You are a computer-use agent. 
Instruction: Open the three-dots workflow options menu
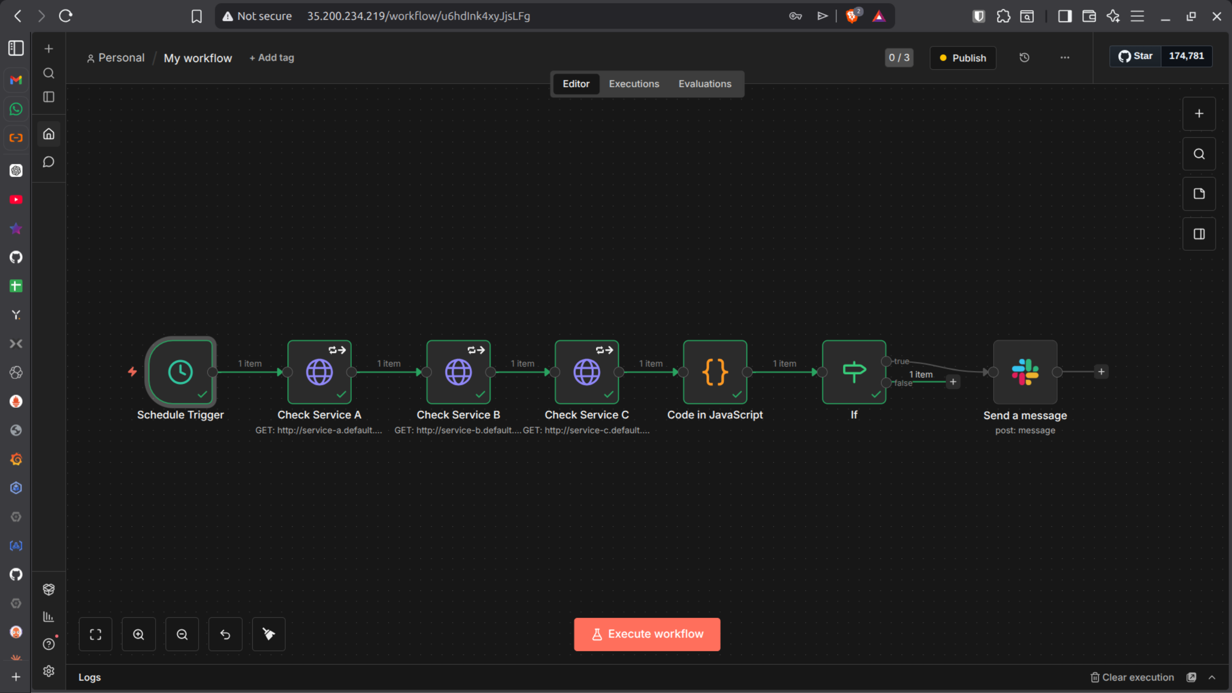tap(1065, 58)
